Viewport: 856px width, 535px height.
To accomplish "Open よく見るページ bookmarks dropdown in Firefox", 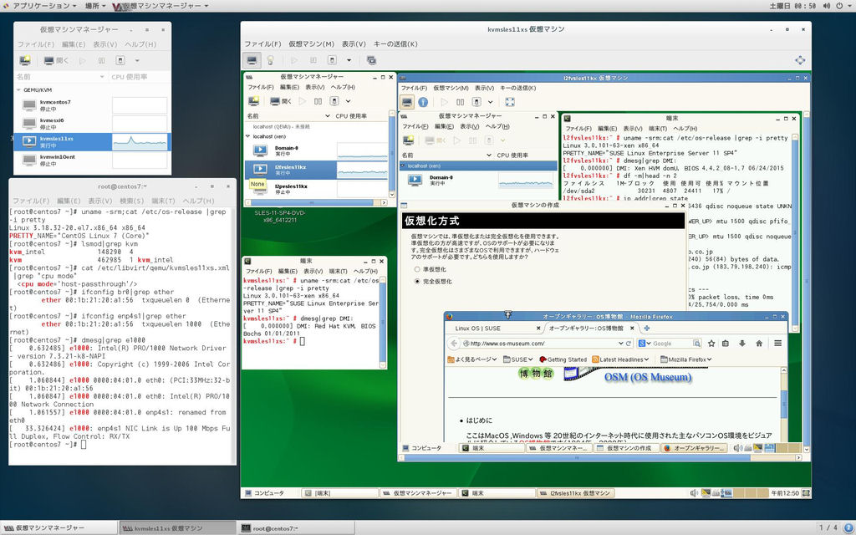I will pos(471,359).
